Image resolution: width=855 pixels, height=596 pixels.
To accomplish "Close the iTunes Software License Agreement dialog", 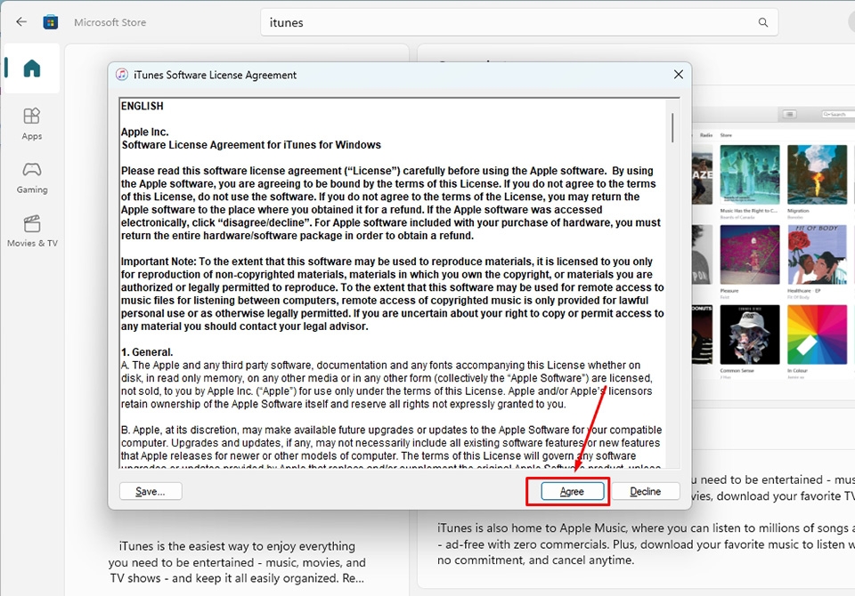I will pyautogui.click(x=679, y=74).
